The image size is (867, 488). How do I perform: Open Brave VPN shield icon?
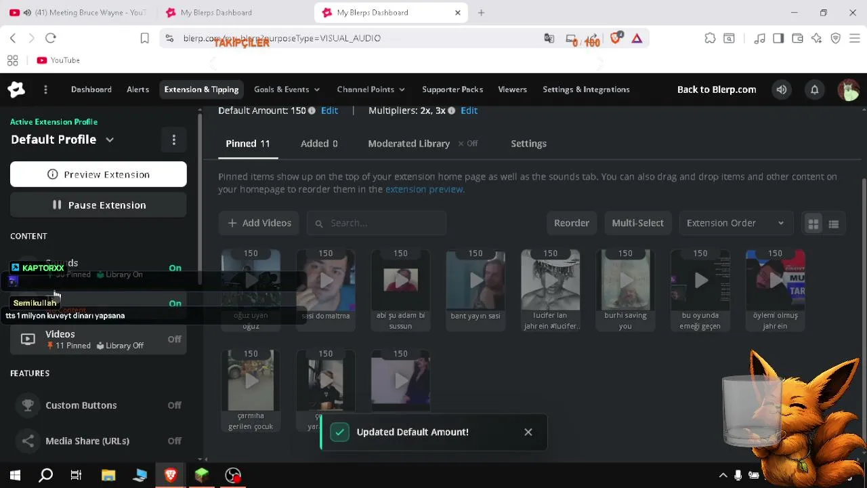[836, 38]
